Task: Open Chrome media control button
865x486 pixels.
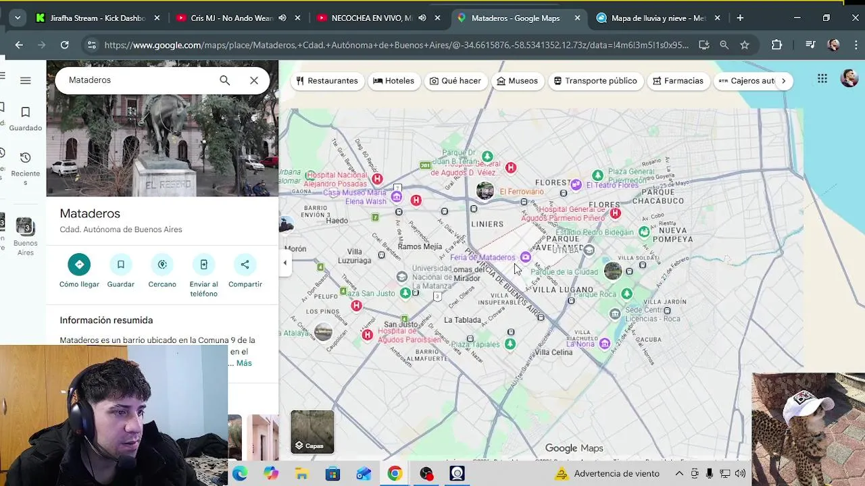Action: [x=810, y=45]
